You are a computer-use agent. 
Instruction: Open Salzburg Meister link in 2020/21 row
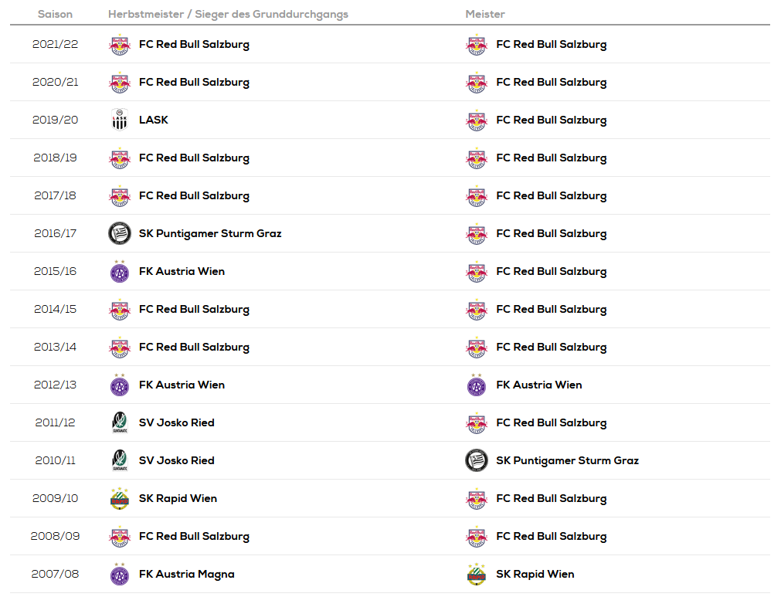click(552, 83)
